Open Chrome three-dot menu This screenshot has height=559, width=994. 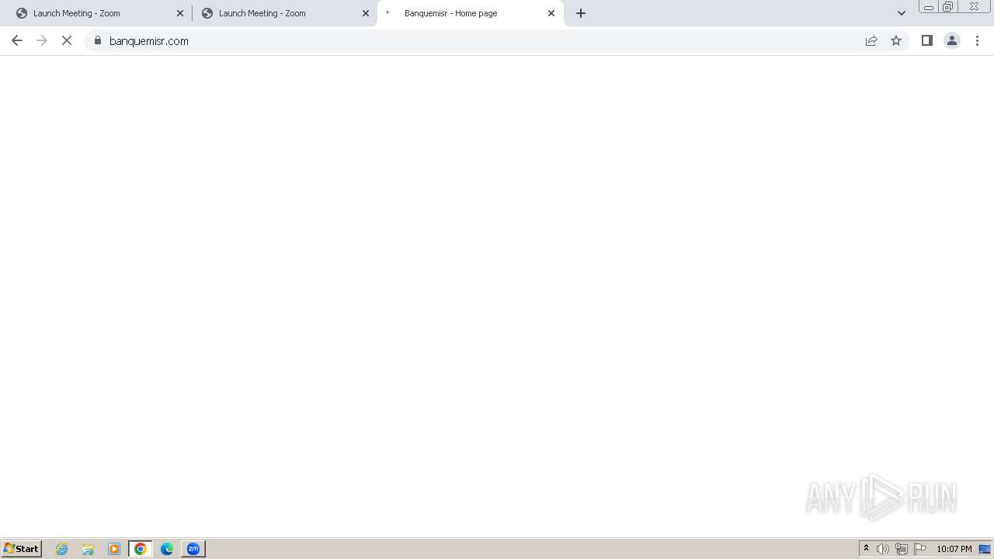point(978,41)
